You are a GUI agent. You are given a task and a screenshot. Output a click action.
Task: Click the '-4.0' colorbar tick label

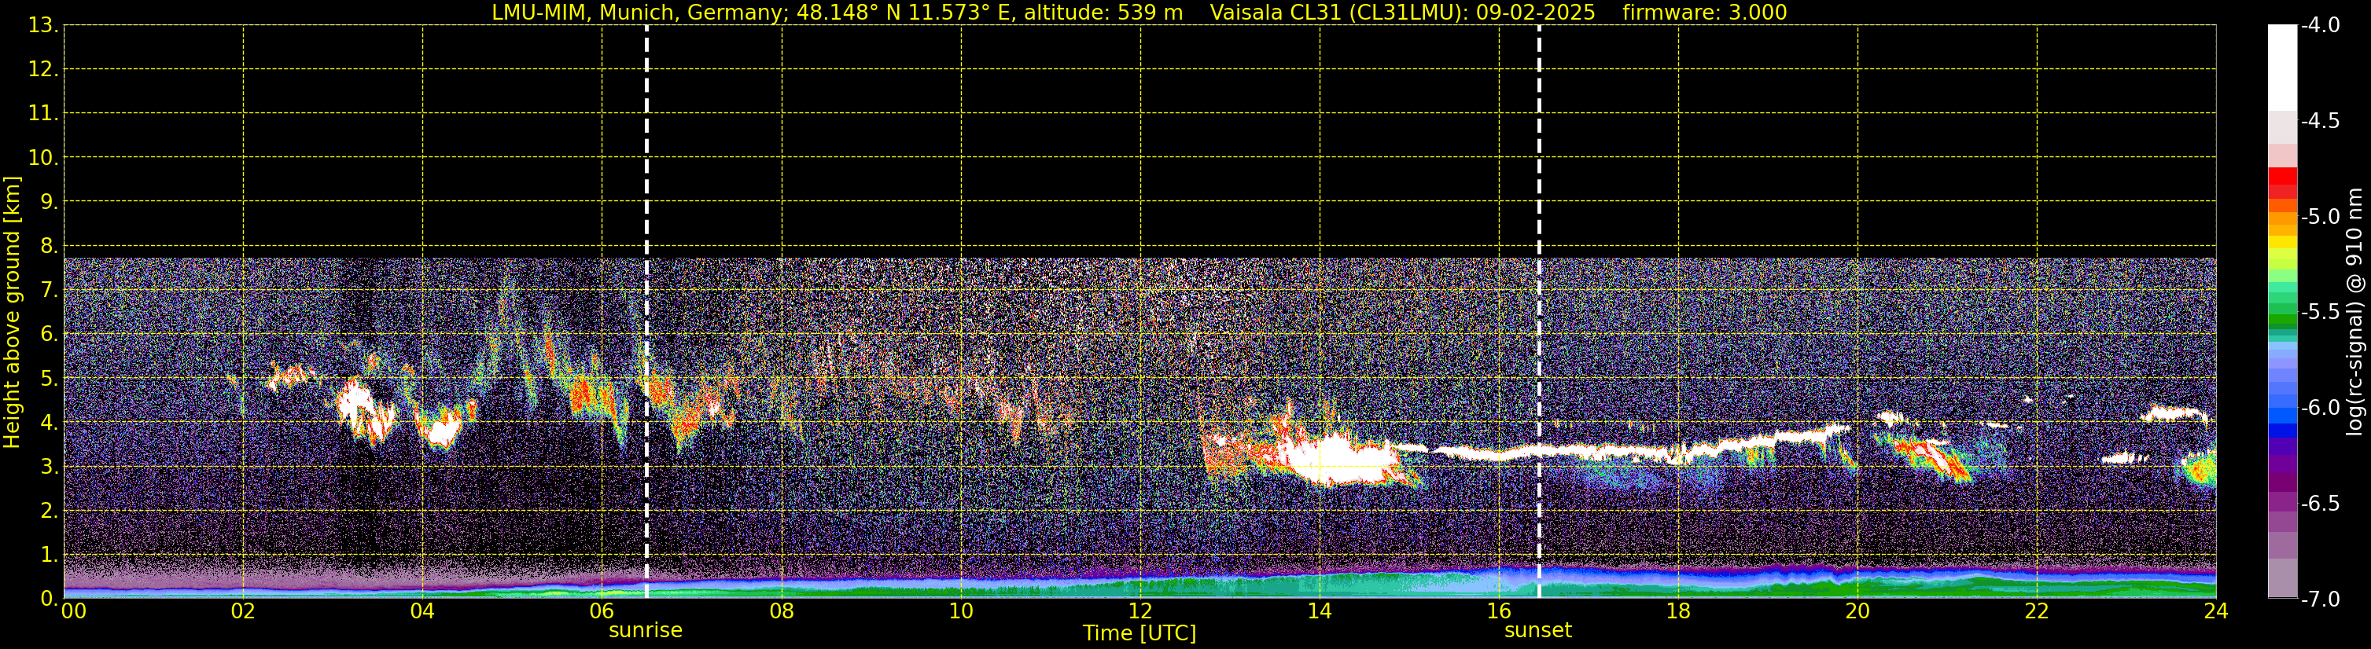pyautogui.click(x=2319, y=25)
